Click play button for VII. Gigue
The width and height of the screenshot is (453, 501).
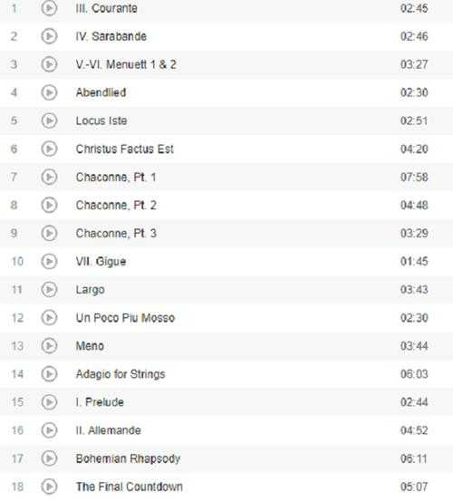49,261
